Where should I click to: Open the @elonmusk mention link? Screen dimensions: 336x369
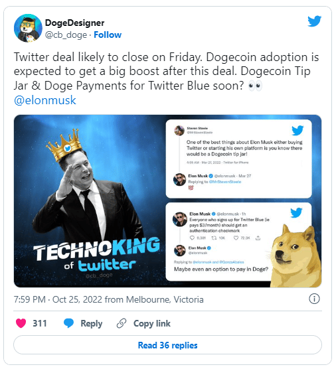click(45, 100)
